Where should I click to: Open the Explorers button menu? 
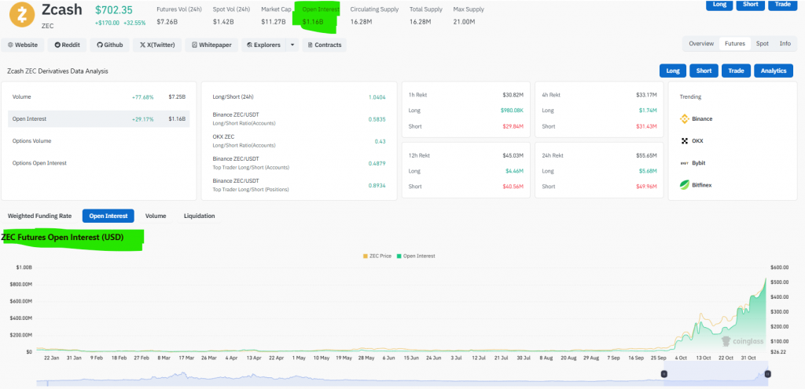coord(263,45)
